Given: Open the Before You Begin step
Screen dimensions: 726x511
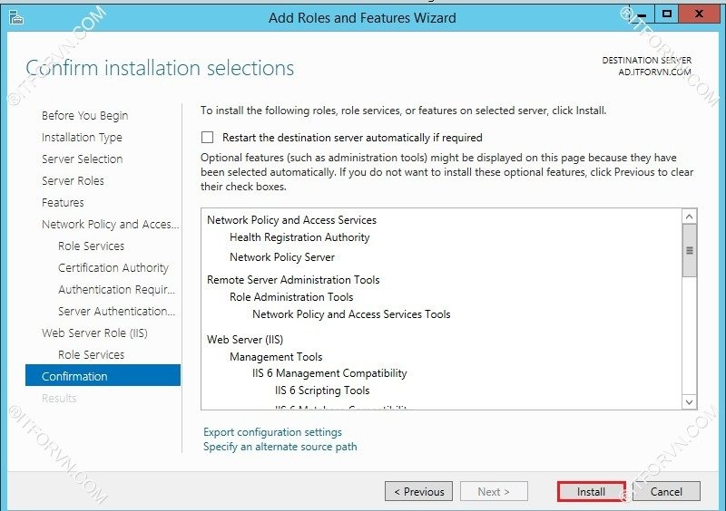Looking at the screenshot, I should point(84,115).
